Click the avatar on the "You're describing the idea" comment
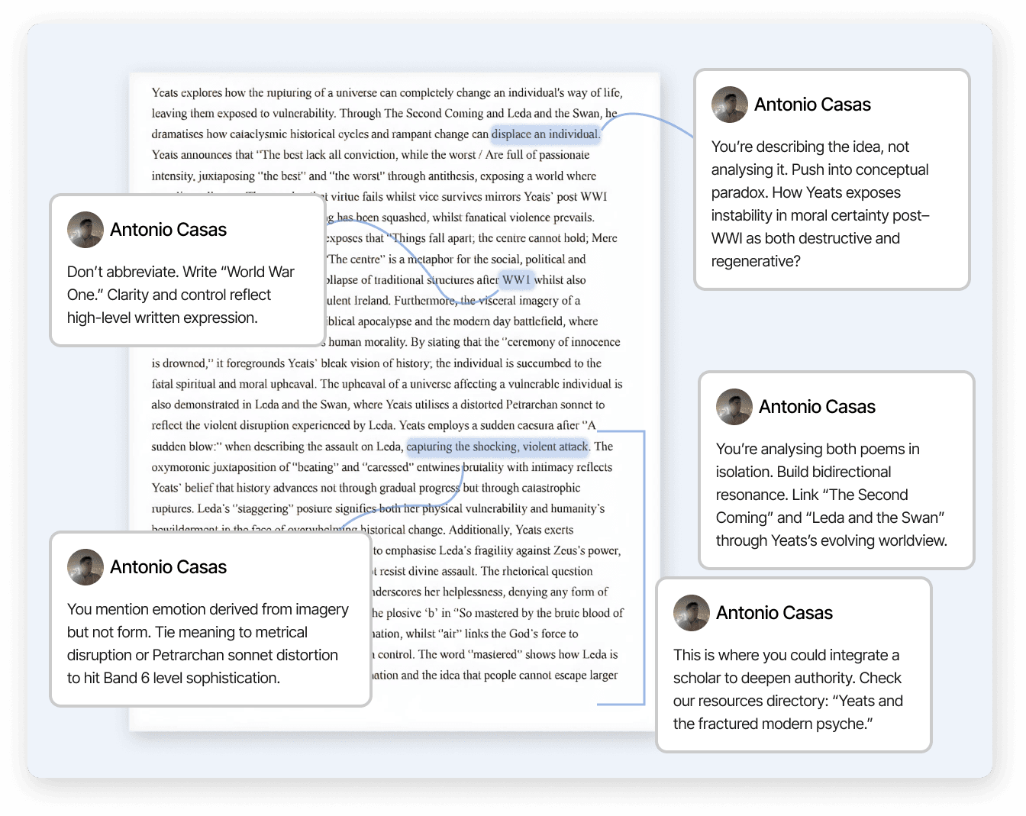The height and width of the screenshot is (816, 1026). [730, 105]
